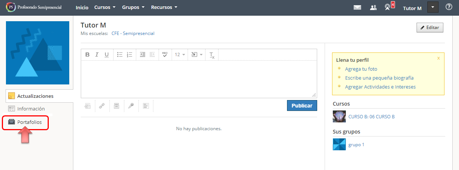This screenshot has width=459, height=170.
Task: Open the font size 12 dropdown
Action: tap(180, 55)
